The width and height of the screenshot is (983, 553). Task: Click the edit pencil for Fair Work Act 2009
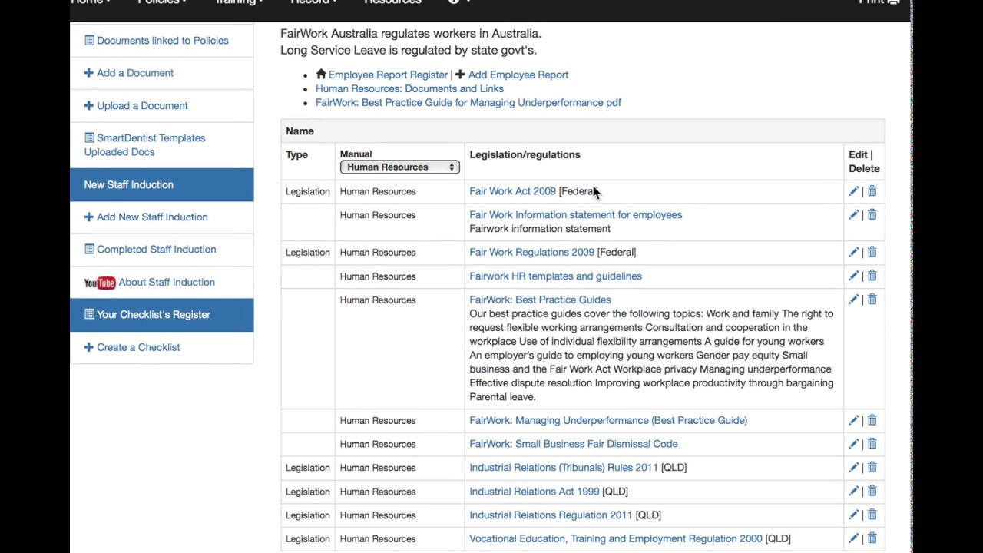pyautogui.click(x=853, y=191)
